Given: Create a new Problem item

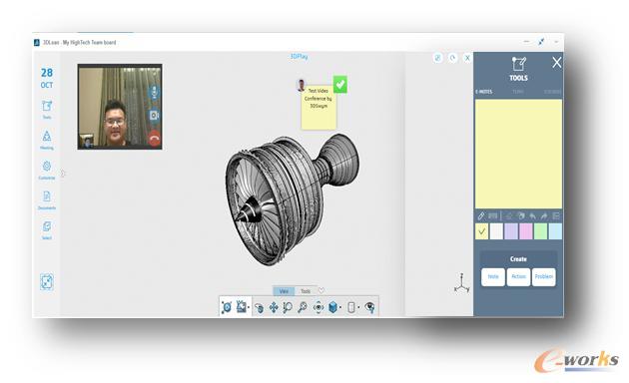Looking at the screenshot, I should pos(543,277).
